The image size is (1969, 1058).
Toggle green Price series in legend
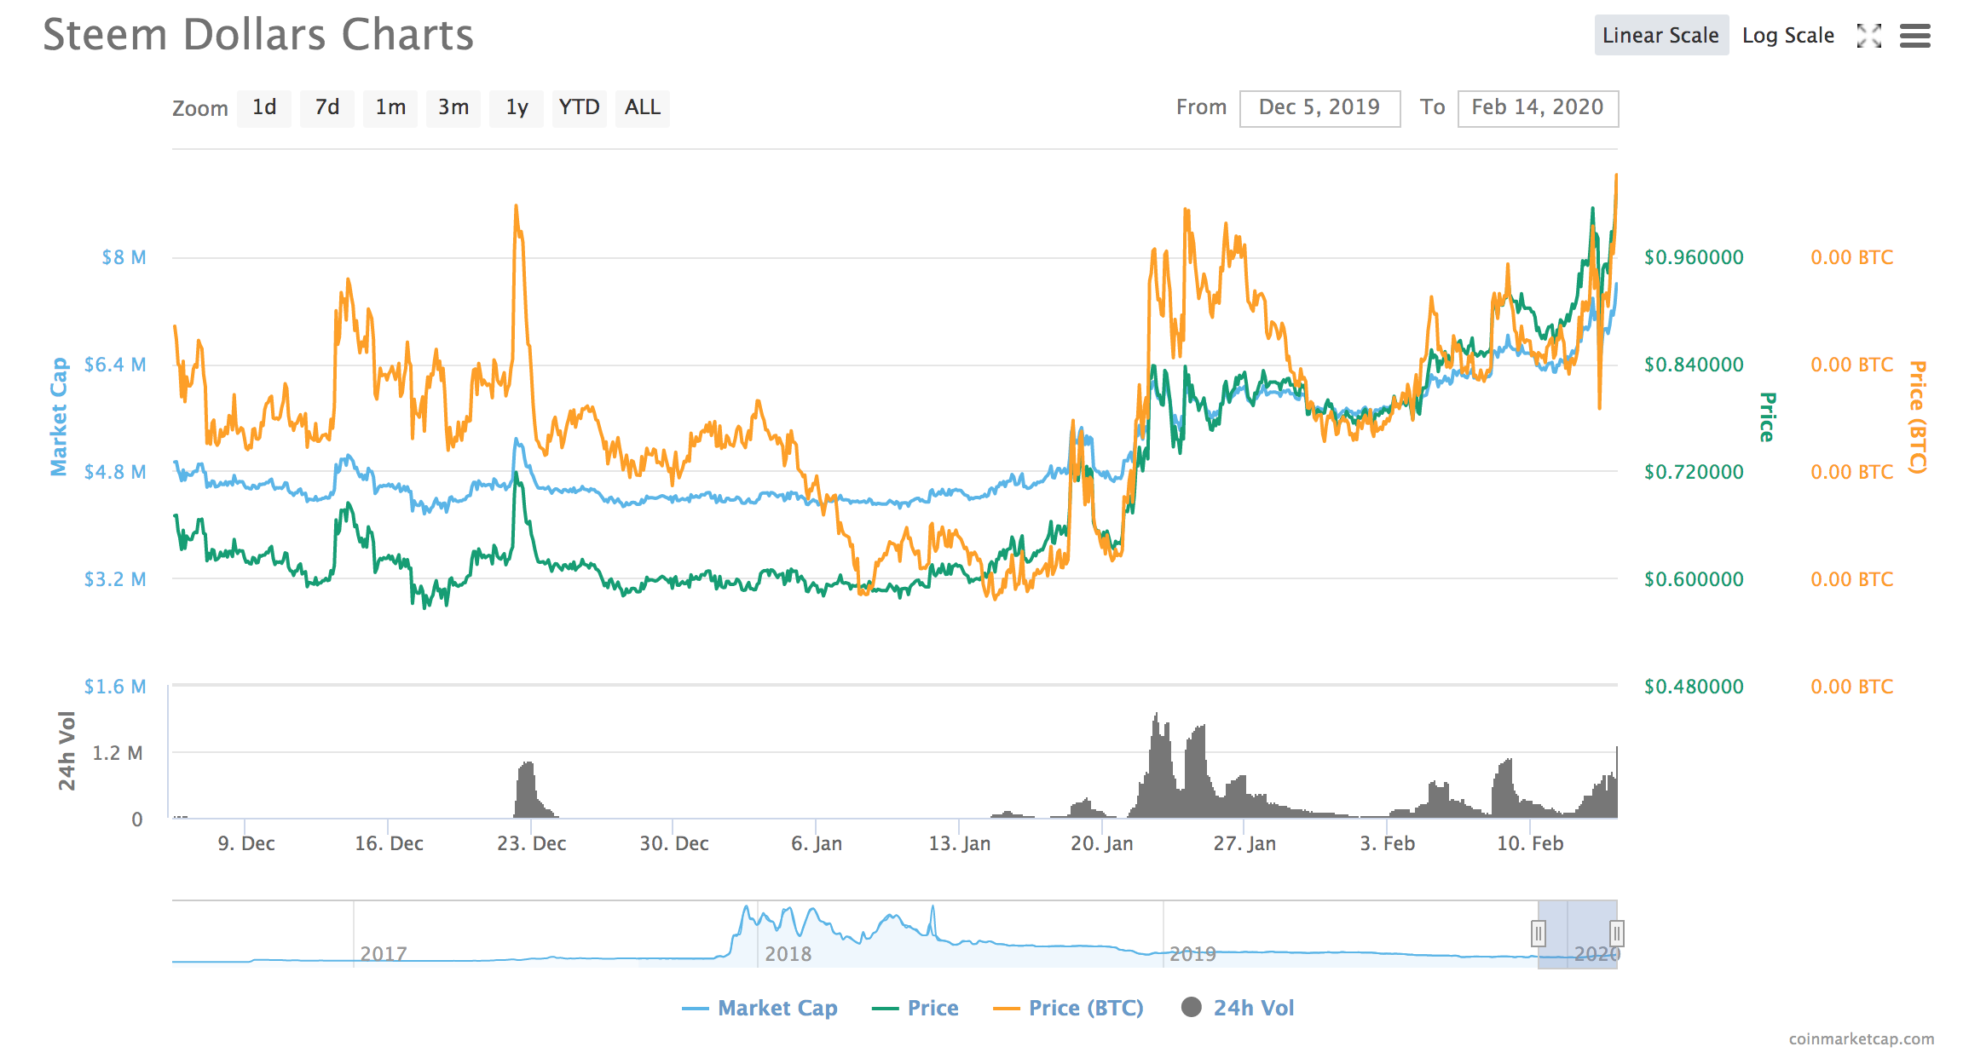pyautogui.click(x=915, y=1008)
